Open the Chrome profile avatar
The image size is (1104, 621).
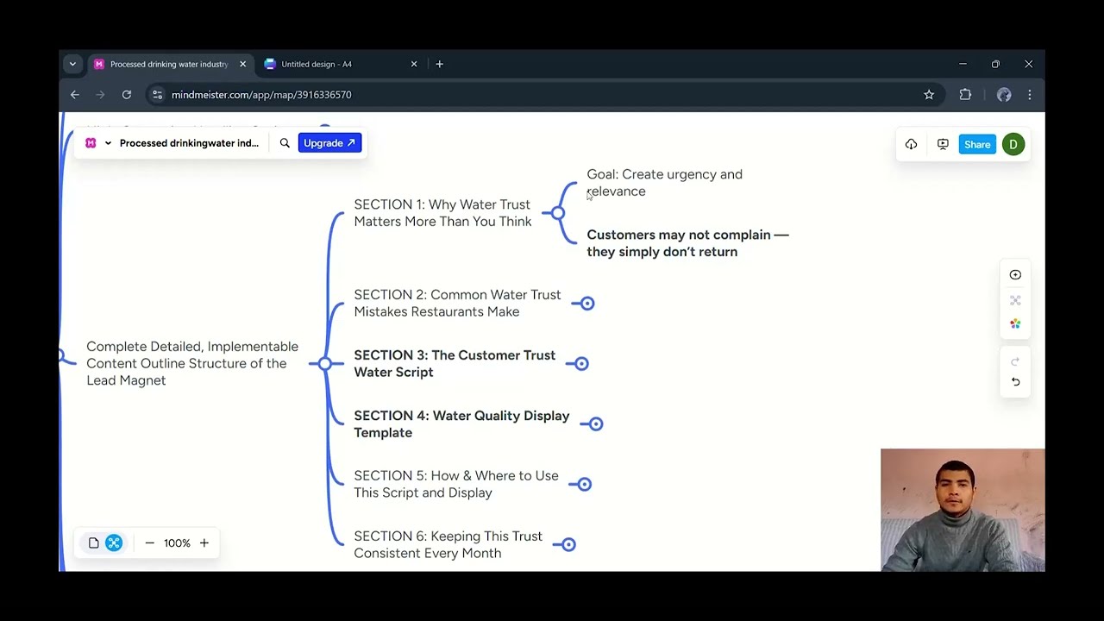point(1004,95)
